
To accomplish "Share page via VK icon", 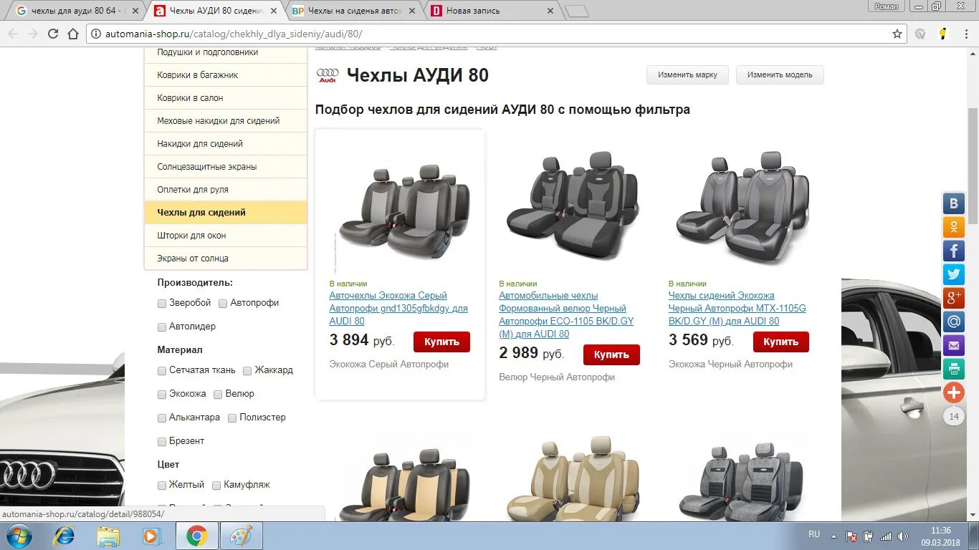I will click(x=953, y=203).
